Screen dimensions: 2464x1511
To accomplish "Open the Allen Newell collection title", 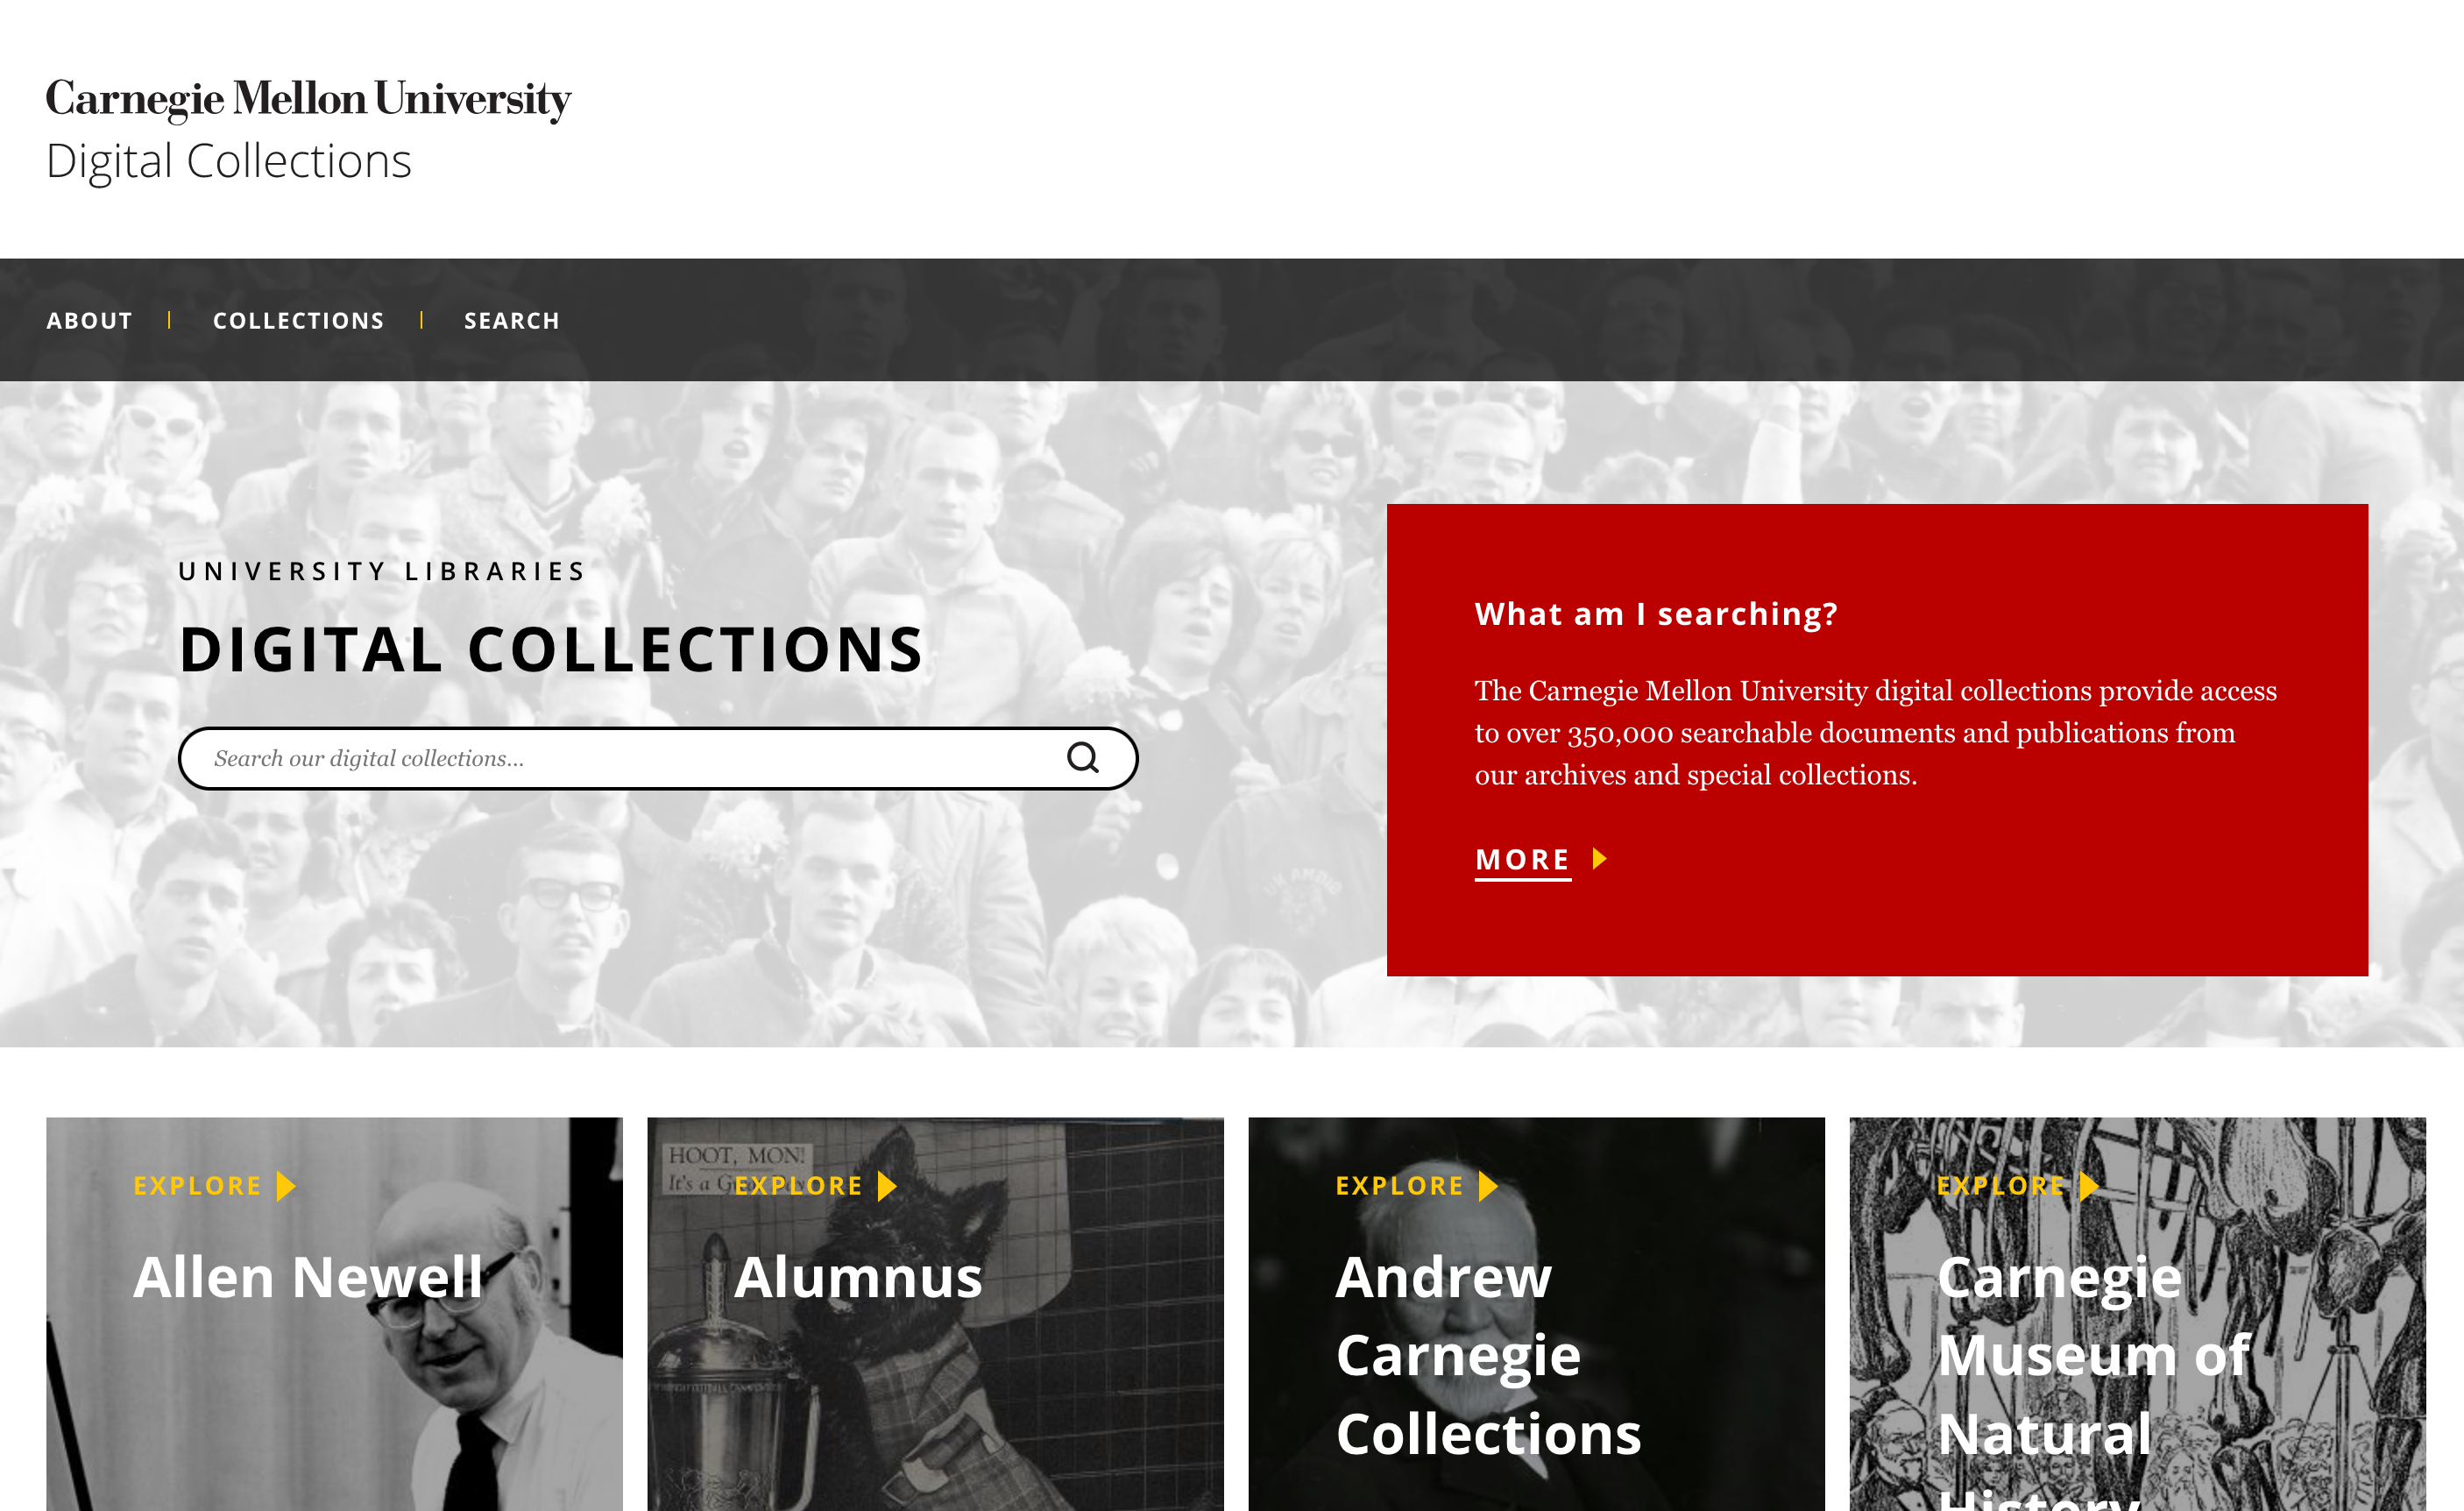I will tap(308, 1277).
